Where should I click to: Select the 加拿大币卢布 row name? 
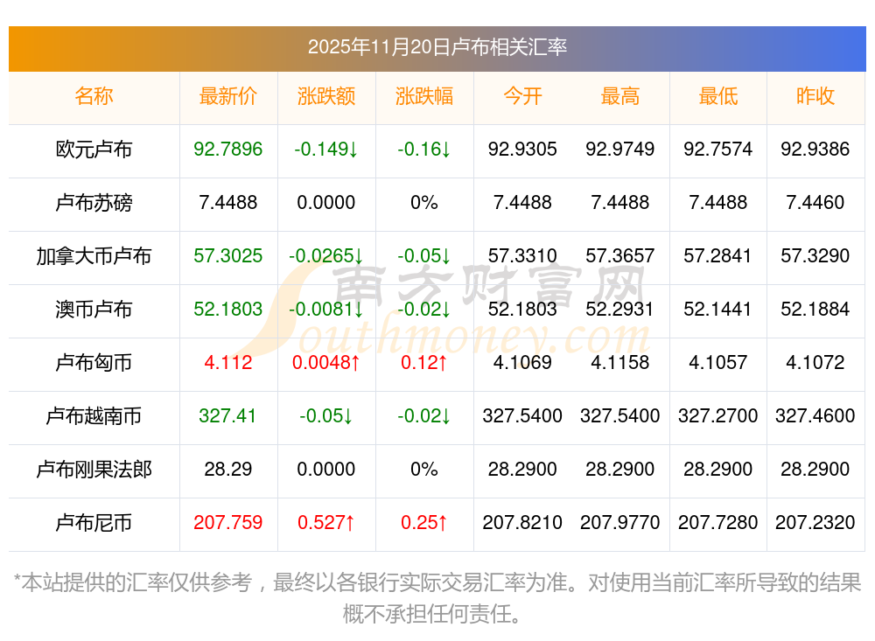click(94, 256)
